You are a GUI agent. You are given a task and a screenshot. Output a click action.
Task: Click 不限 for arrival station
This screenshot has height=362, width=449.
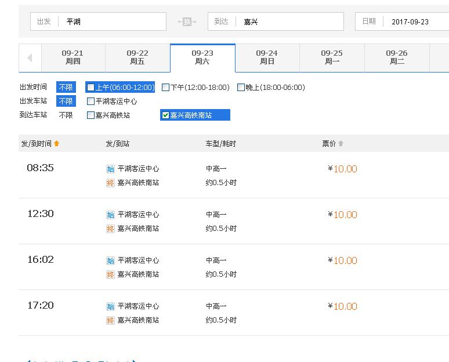66,115
